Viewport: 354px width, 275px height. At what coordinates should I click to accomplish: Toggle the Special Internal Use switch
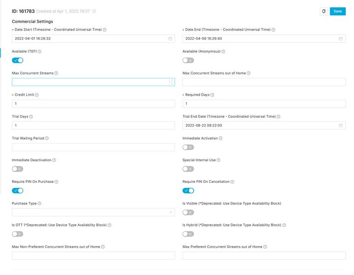pyautogui.click(x=188, y=169)
